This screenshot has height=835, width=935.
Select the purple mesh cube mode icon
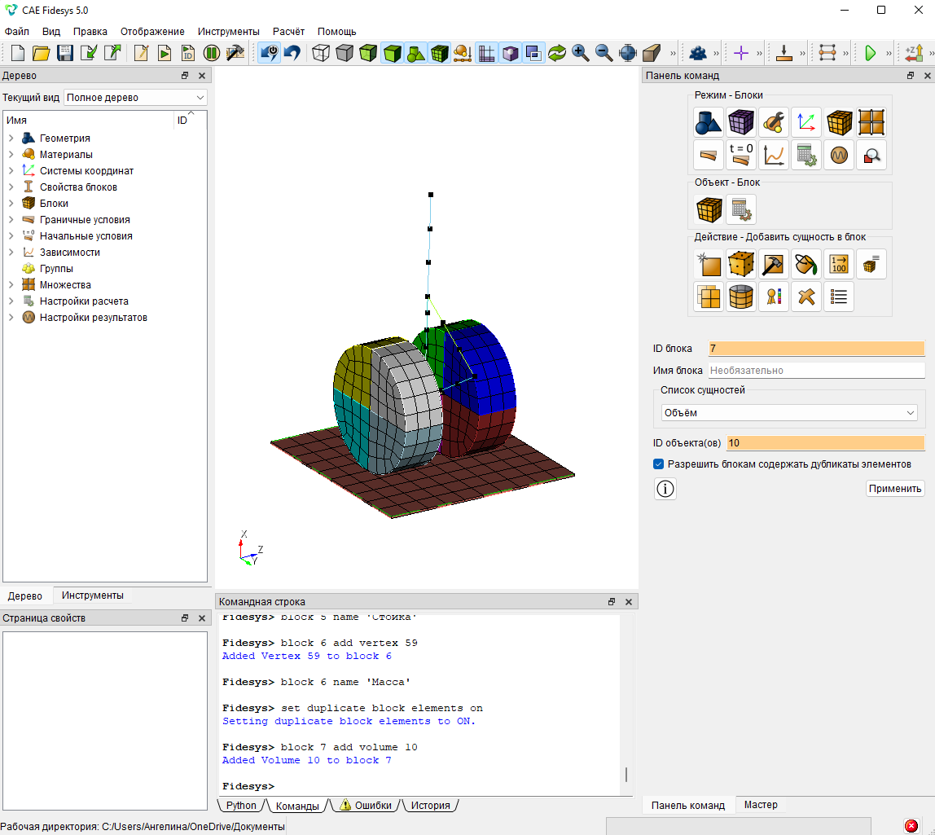click(x=741, y=123)
